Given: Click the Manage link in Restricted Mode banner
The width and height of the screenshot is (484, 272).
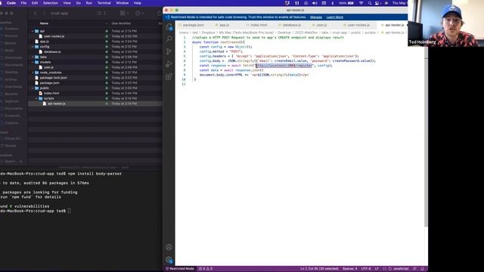Looking at the screenshot, I should 316,17.
